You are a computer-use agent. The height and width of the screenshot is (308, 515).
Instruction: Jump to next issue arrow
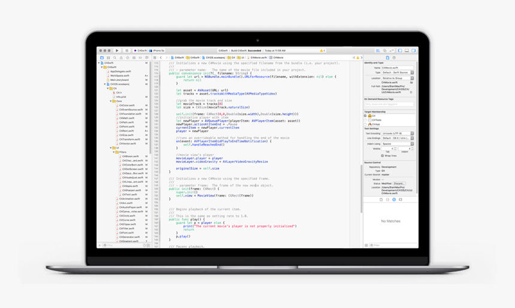pos(362,58)
